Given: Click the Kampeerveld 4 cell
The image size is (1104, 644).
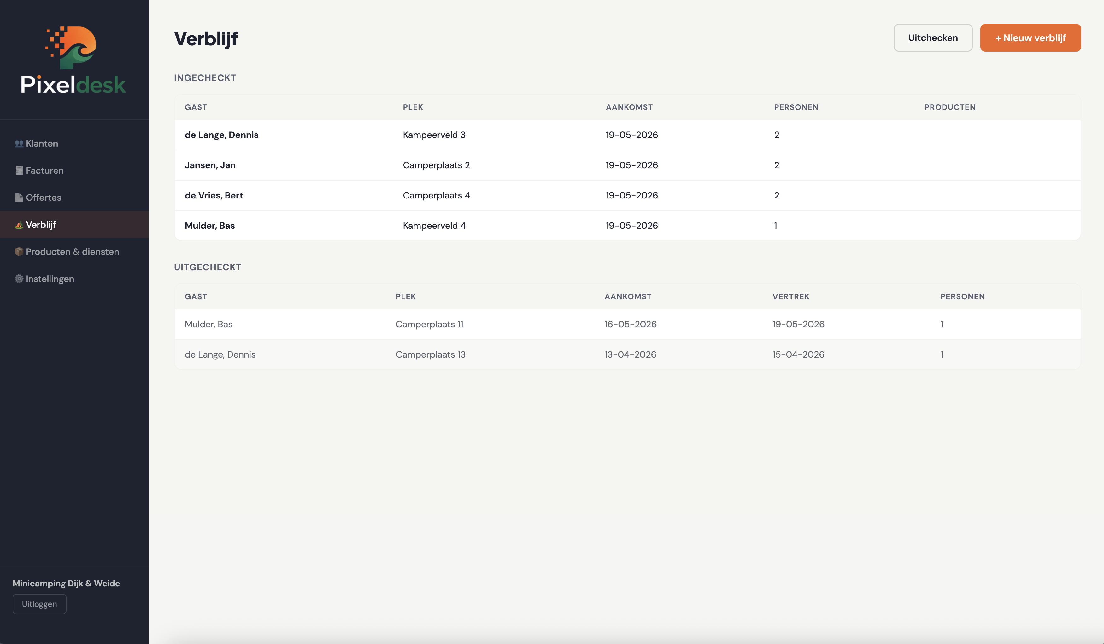Looking at the screenshot, I should point(434,226).
